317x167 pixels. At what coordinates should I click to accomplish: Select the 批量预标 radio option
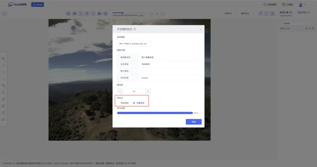134,103
